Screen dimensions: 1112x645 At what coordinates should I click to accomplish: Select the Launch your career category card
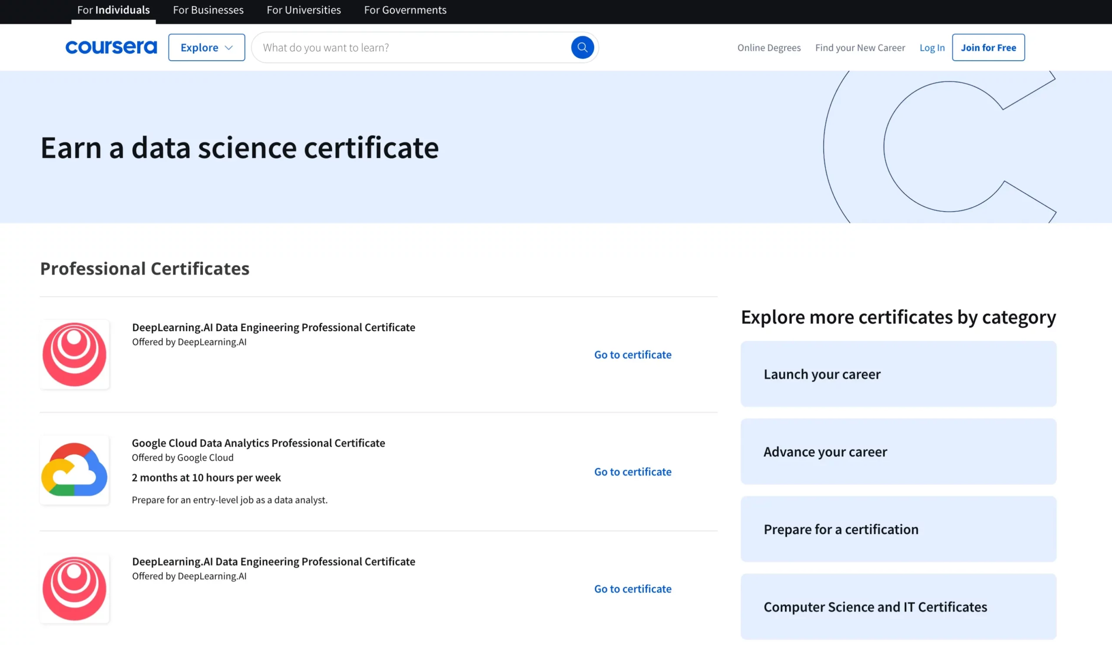[x=898, y=374]
